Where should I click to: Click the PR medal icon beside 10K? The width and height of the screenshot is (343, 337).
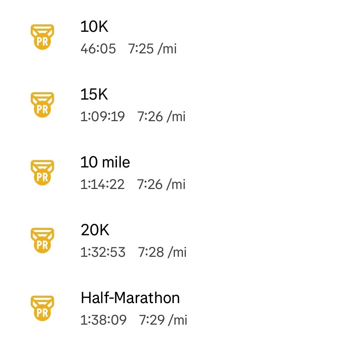click(x=42, y=37)
